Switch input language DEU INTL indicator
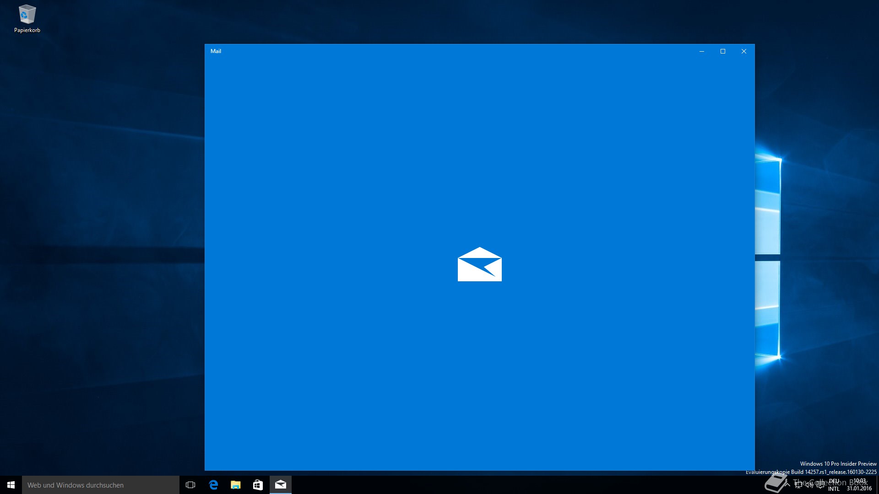The height and width of the screenshot is (494, 879). [834, 485]
